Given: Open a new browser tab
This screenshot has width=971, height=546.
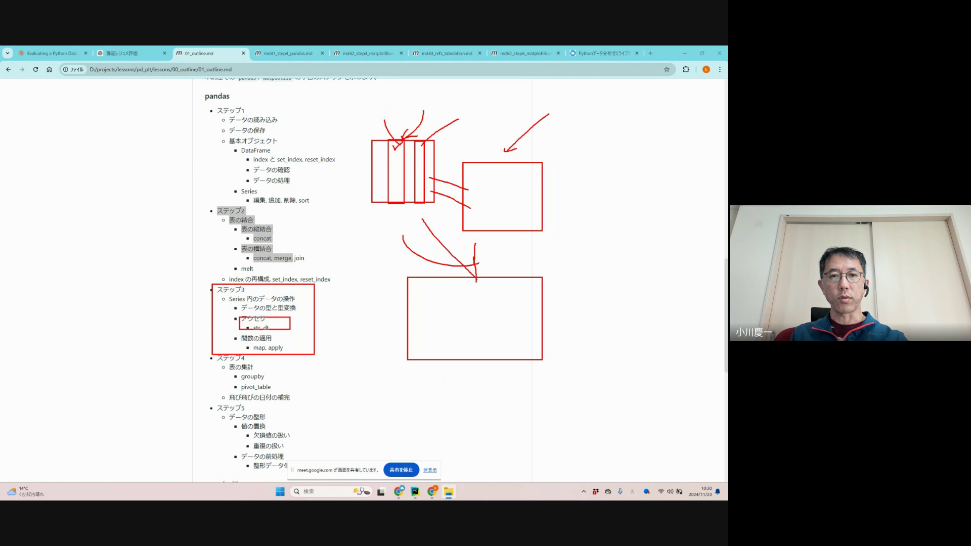Looking at the screenshot, I should click(x=650, y=53).
